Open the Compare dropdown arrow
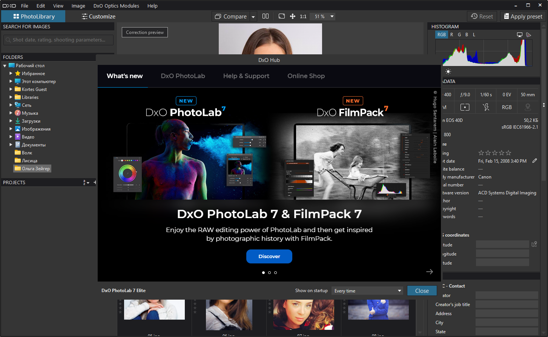The width and height of the screenshot is (548, 337). click(253, 17)
